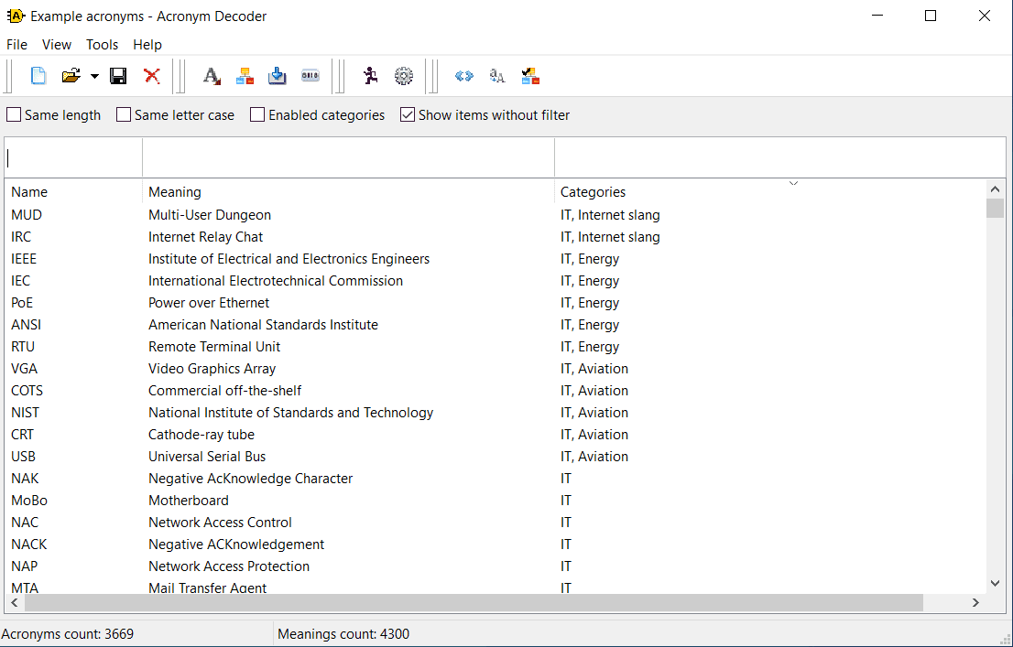Click the red X delete icon

[152, 76]
